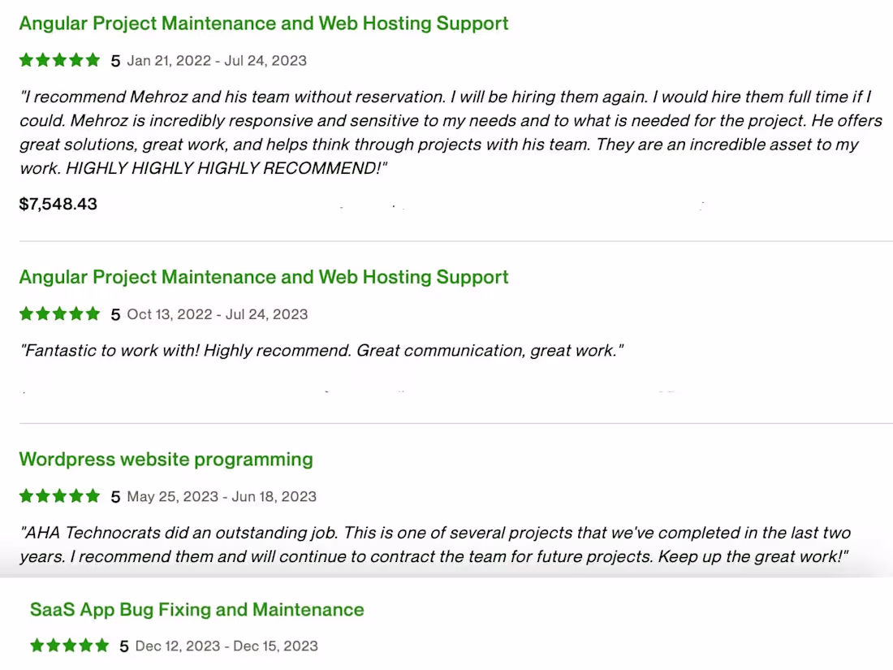Open the Wordpress website programming job

point(166,460)
